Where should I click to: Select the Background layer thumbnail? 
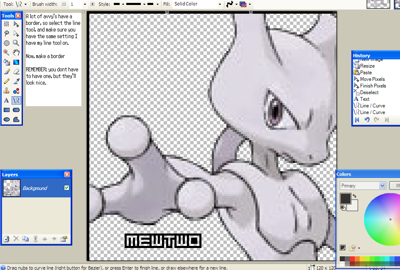coord(12,188)
